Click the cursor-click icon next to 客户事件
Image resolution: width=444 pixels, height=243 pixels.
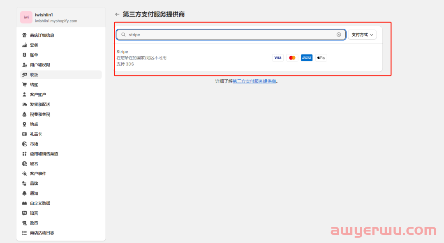coord(24,174)
